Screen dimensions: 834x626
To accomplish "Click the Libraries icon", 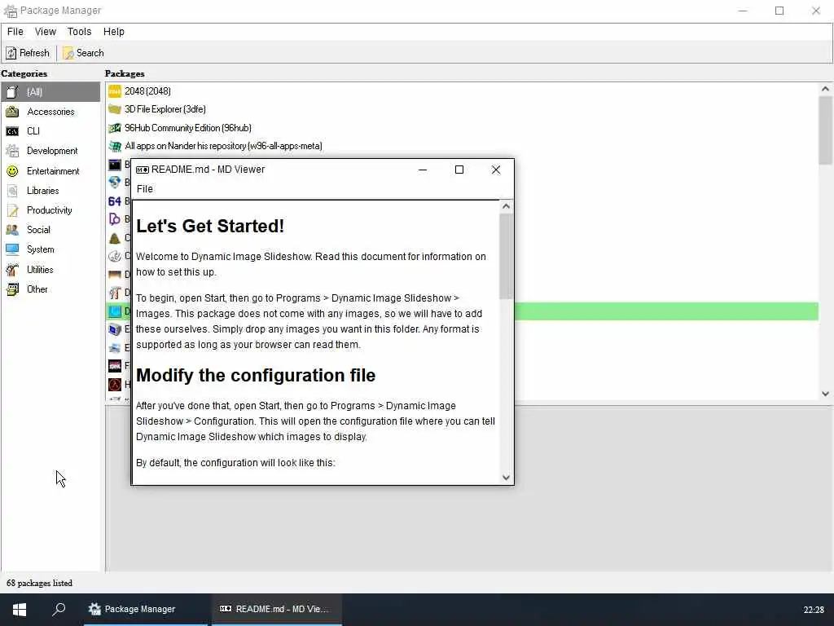I will point(12,191).
